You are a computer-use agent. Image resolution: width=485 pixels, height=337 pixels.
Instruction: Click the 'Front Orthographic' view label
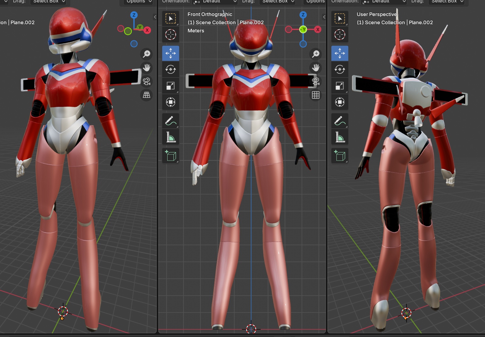210,14
